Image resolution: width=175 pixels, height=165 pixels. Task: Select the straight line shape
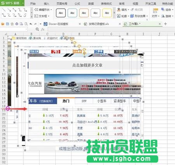click(x=4, y=10)
